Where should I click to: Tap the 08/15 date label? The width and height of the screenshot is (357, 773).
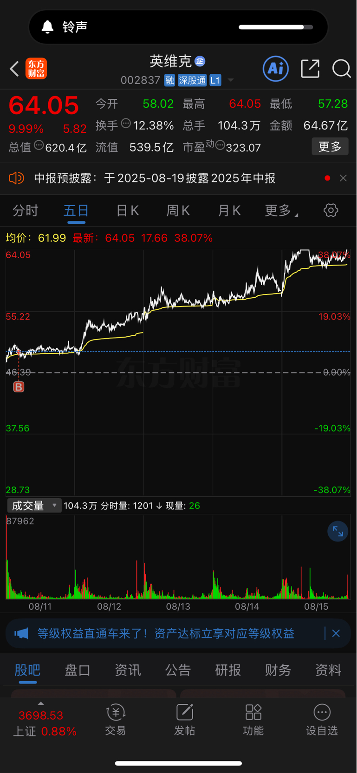[x=316, y=606]
